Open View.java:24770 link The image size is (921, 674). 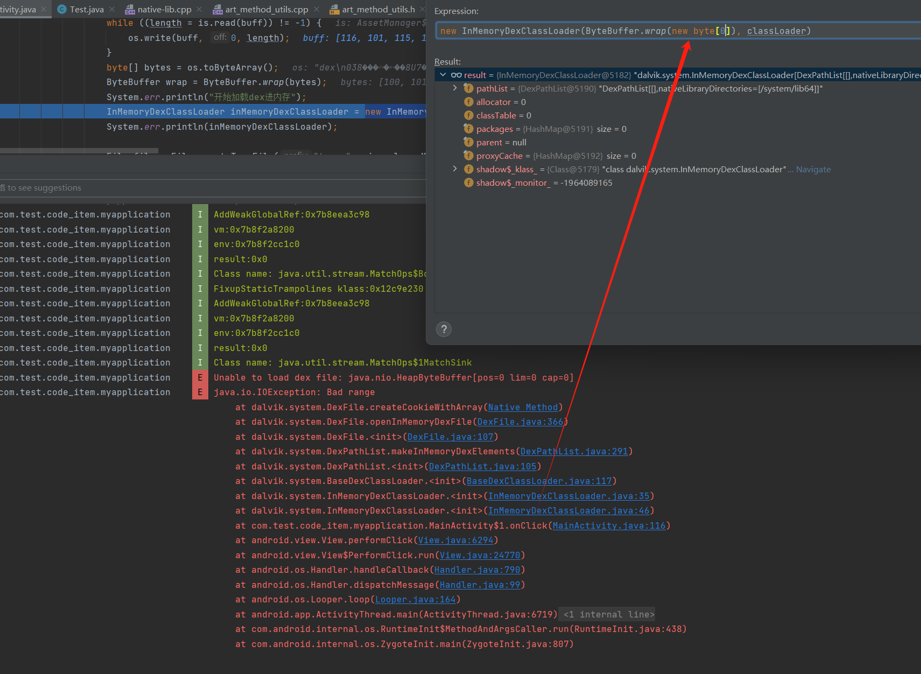pos(480,555)
